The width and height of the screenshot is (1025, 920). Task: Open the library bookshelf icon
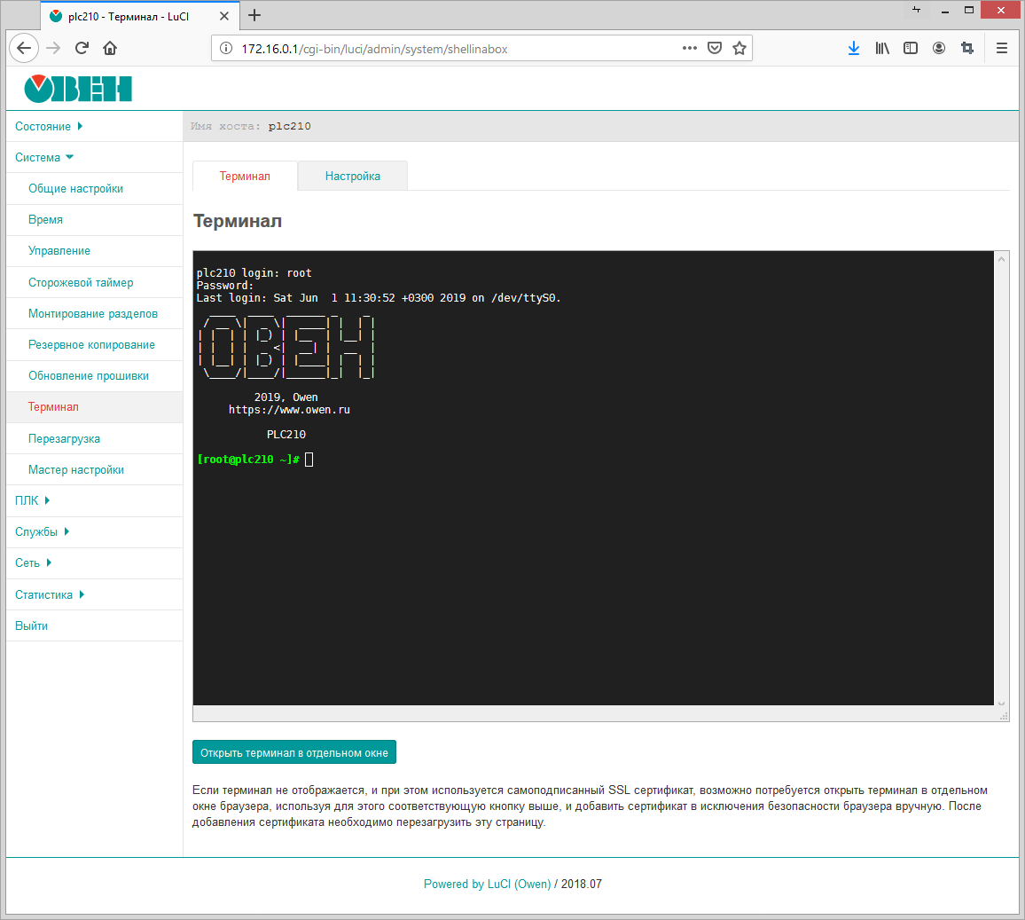(x=882, y=49)
